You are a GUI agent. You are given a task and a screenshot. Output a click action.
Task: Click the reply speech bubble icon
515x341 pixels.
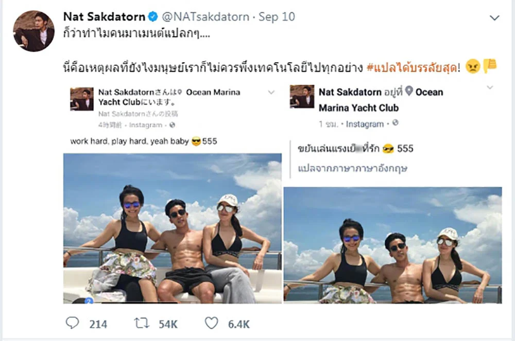(72, 323)
